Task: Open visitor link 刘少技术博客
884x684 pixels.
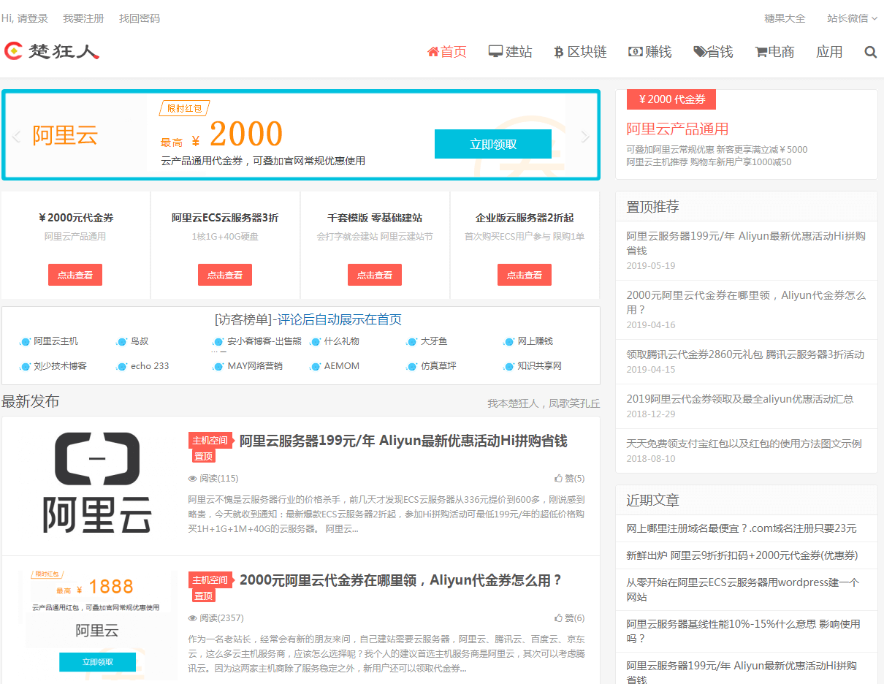Action: click(60, 365)
